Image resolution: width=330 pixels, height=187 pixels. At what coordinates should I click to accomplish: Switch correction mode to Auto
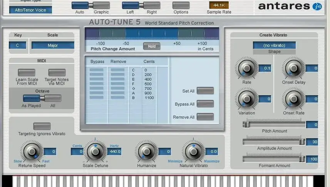click(80, 5)
